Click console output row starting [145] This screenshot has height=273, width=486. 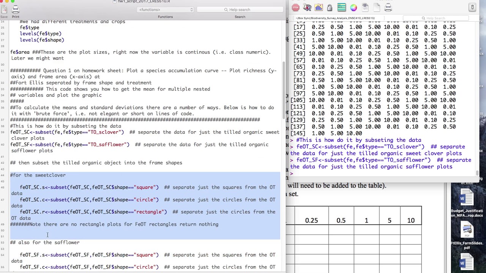click(327, 133)
